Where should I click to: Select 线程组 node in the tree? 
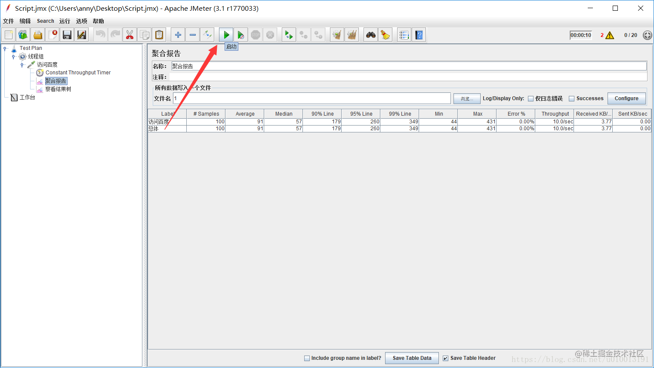tap(36, 56)
